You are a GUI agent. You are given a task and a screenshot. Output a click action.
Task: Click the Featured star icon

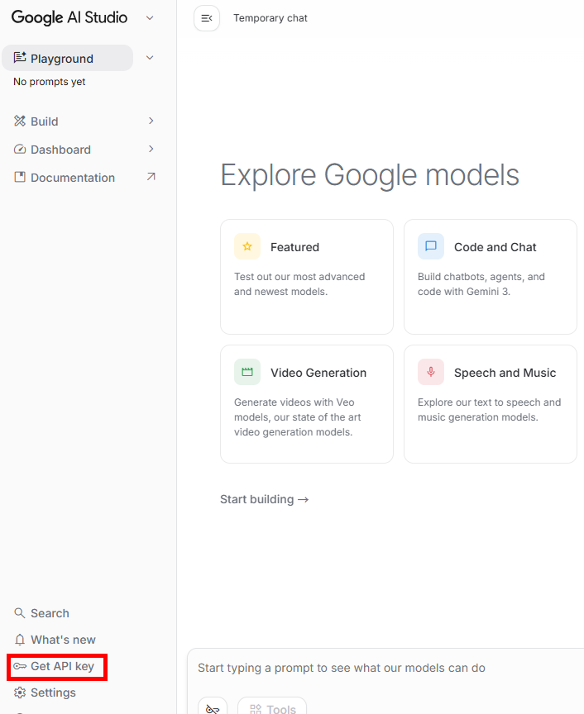point(247,246)
